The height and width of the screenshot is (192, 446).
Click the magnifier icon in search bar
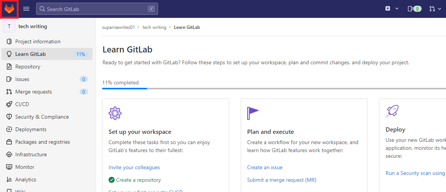click(x=42, y=9)
